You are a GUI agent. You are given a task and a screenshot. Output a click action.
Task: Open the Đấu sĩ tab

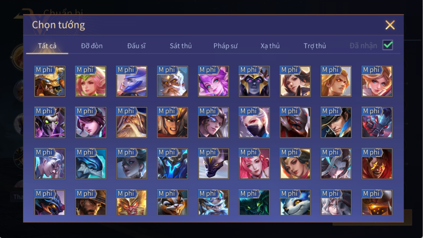[136, 46]
